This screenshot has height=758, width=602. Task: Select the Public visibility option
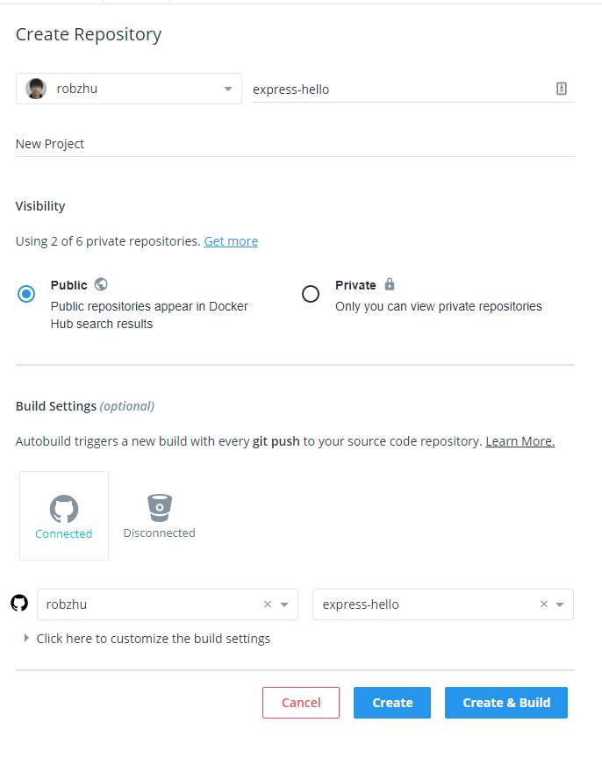pyautogui.click(x=26, y=294)
